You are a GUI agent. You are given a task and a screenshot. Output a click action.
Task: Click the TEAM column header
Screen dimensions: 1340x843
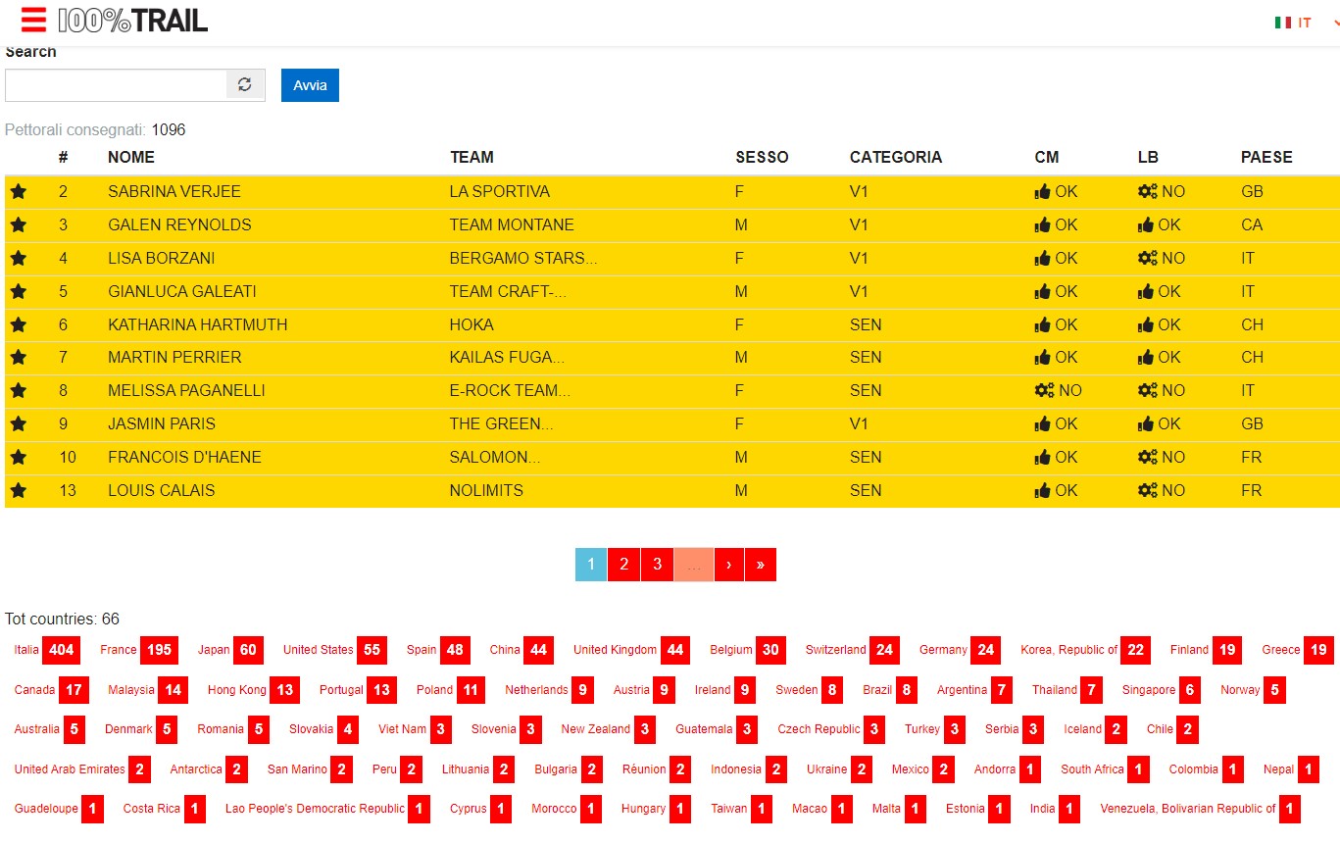(471, 157)
